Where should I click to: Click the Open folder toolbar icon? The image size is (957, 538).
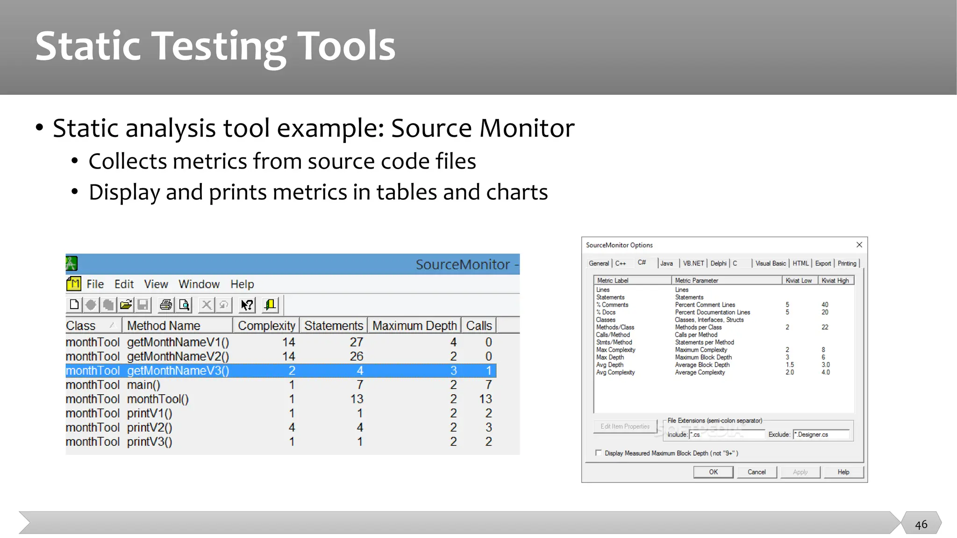pyautogui.click(x=126, y=305)
